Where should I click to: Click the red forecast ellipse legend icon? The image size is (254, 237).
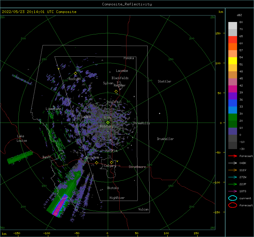(233, 205)
